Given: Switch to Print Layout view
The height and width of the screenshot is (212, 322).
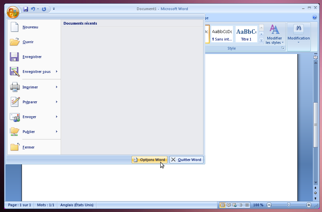Looking at the screenshot, I should pyautogui.click(x=222, y=205).
